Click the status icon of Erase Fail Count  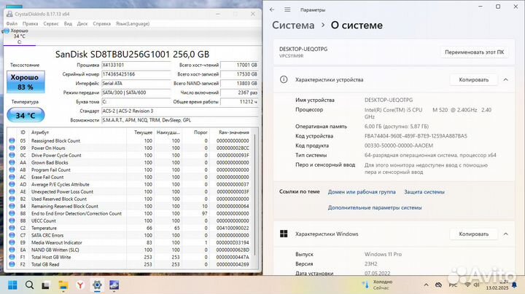[x=12, y=177]
